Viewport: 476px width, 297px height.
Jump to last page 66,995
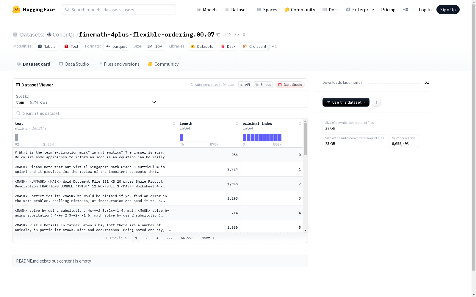click(x=187, y=238)
